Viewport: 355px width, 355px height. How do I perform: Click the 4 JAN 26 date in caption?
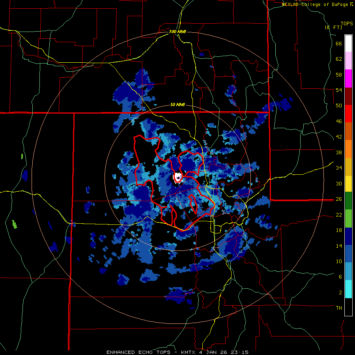(213, 352)
